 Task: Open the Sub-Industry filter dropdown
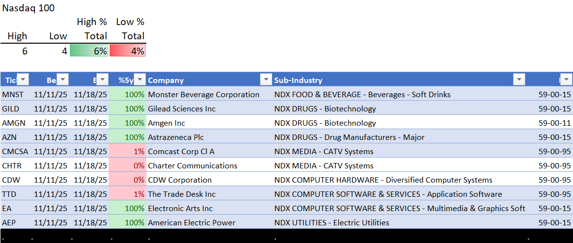click(519, 80)
